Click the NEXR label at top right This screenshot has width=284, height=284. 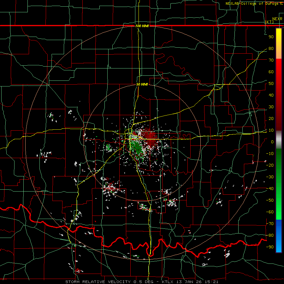coord(277,19)
